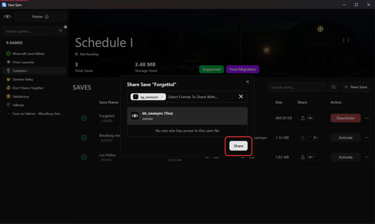Image resolution: width=375 pixels, height=224 pixels.
Task: Select Valheim in the games list
Action: [34, 105]
